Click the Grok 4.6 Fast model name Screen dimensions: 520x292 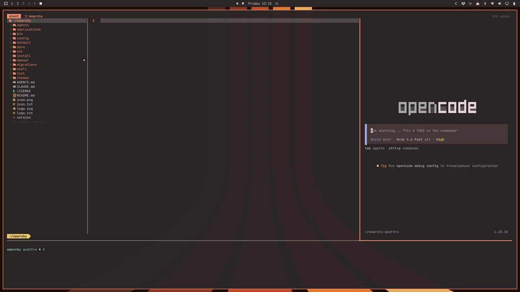(409, 140)
